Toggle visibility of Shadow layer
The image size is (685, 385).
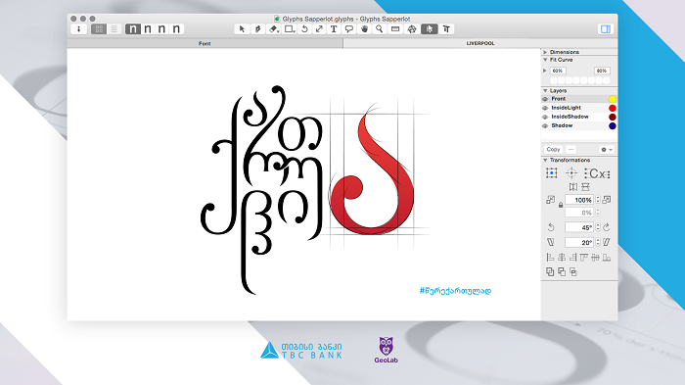tap(545, 126)
